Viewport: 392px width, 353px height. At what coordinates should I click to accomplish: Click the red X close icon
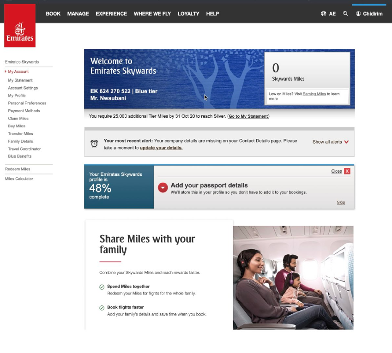coord(347,171)
